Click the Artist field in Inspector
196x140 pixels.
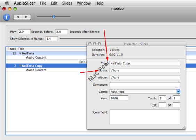coord(145,70)
